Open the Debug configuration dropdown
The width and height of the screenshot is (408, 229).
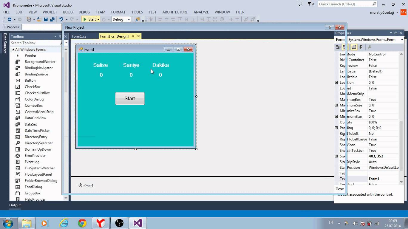tap(129, 19)
